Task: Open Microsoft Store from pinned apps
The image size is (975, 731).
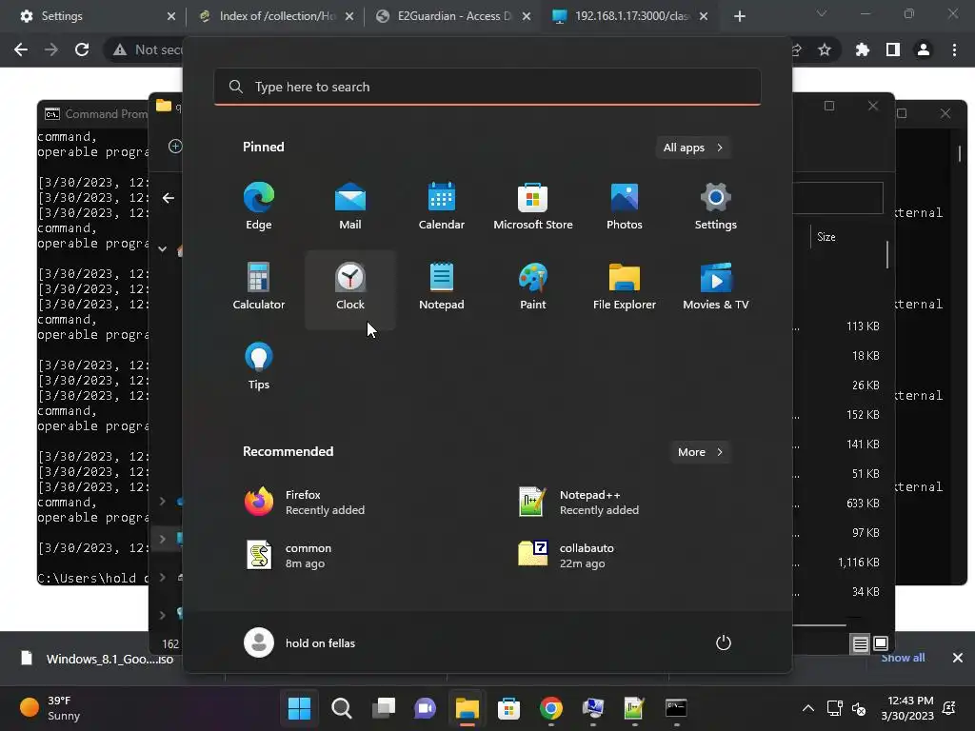Action: coord(533,207)
